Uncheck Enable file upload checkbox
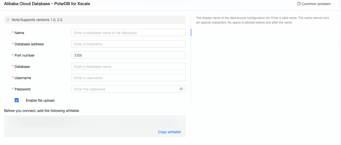This screenshot has width=341, height=145. [17, 100]
